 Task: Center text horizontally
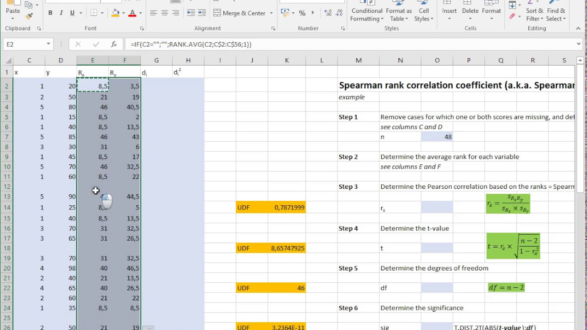[165, 13]
